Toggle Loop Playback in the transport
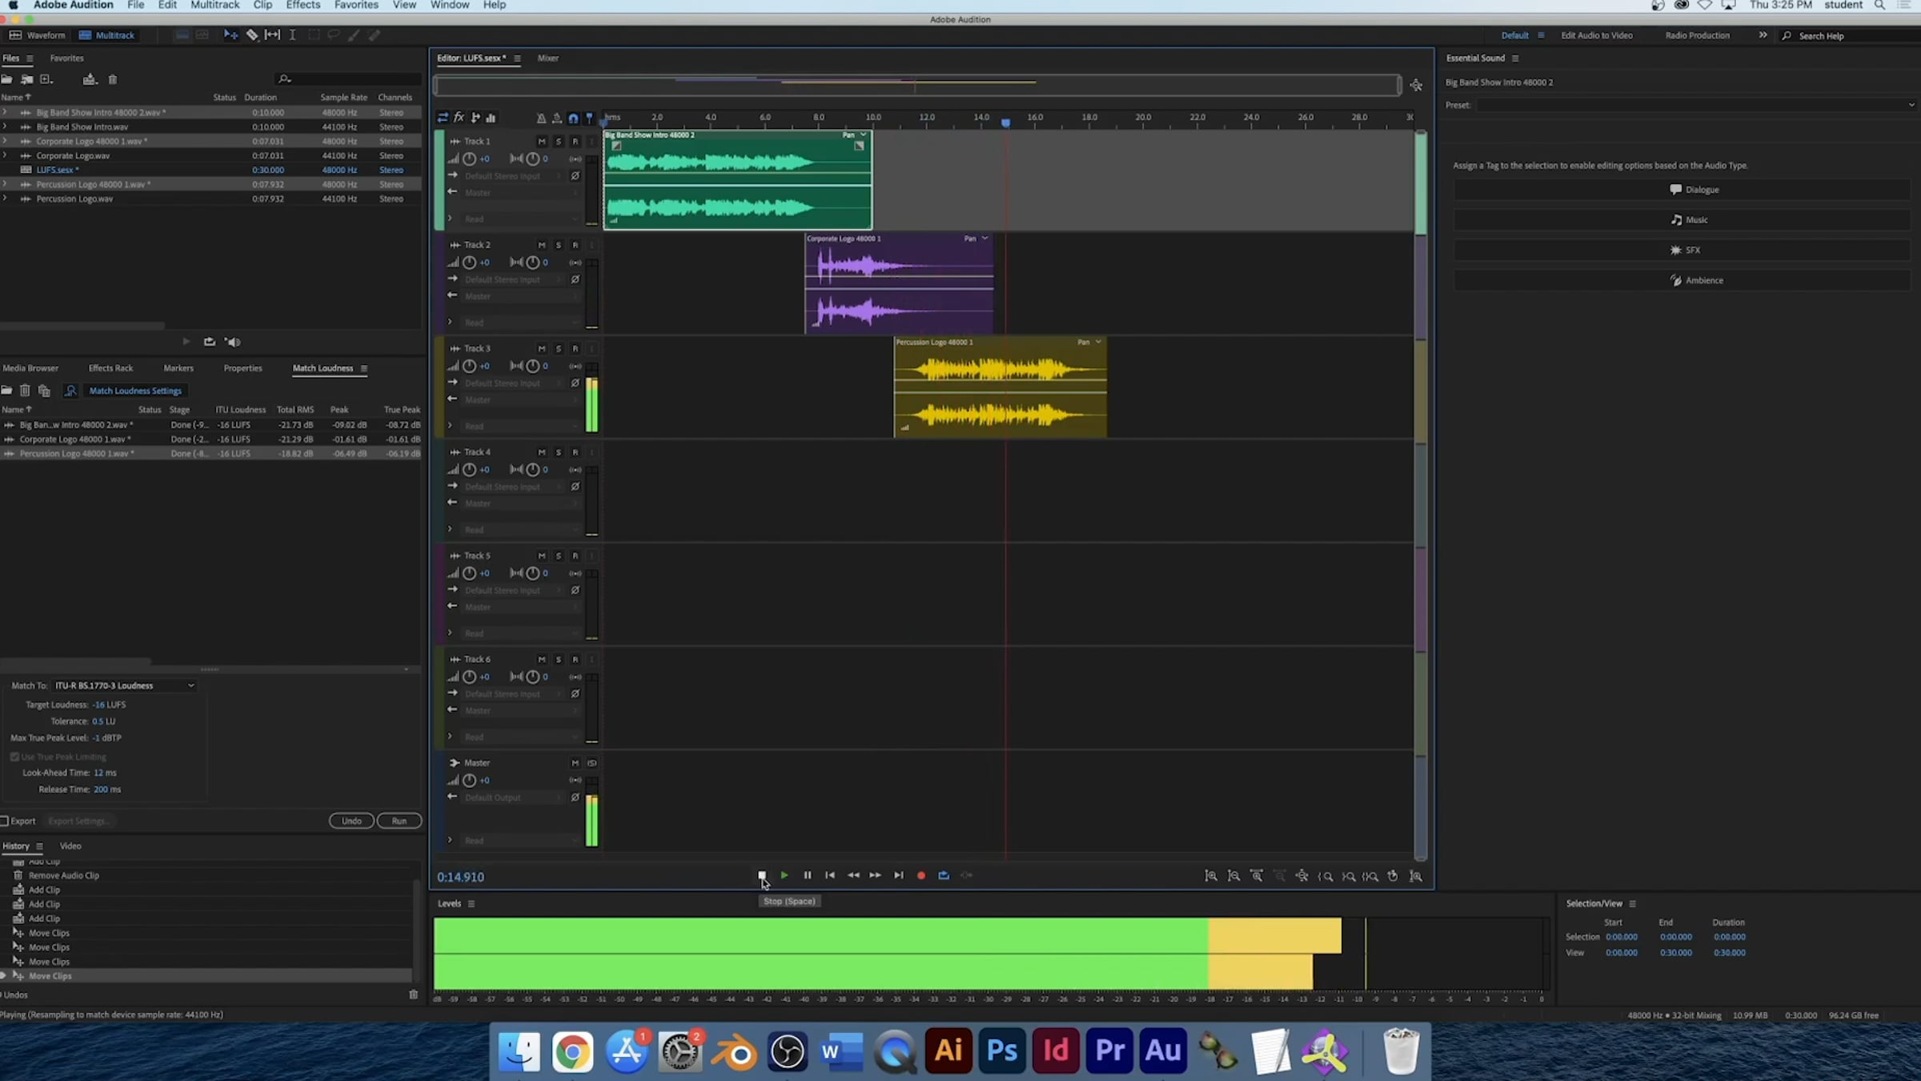The height and width of the screenshot is (1081, 1921). (944, 875)
